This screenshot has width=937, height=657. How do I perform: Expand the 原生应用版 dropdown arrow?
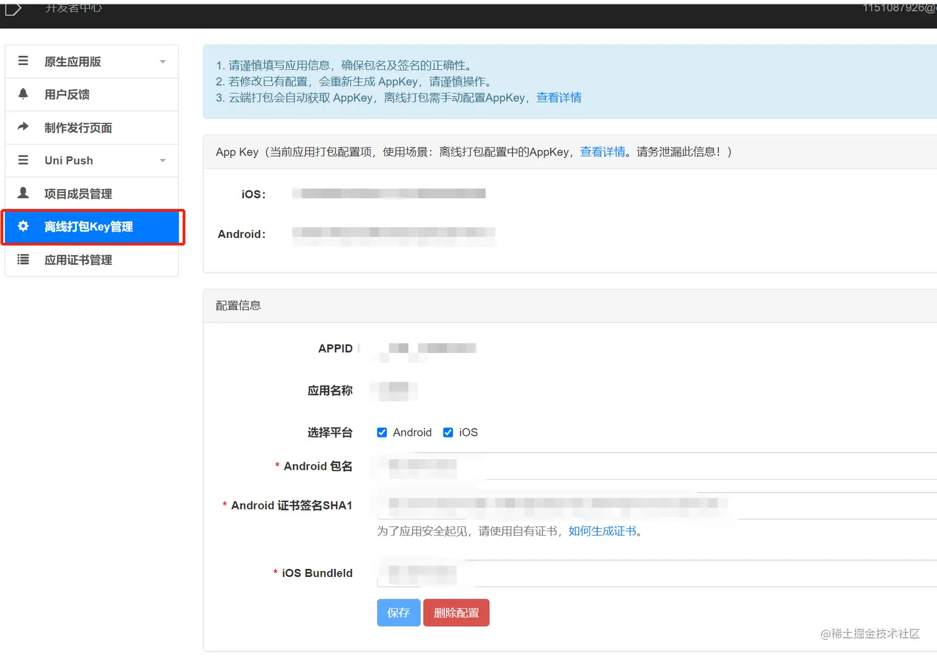coord(163,62)
